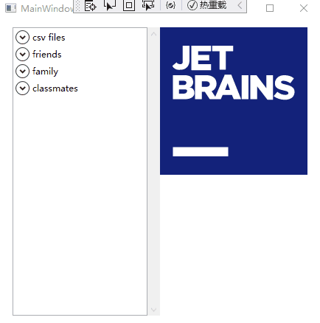
Task: Maximize the MainWindow window
Action: (x=270, y=8)
